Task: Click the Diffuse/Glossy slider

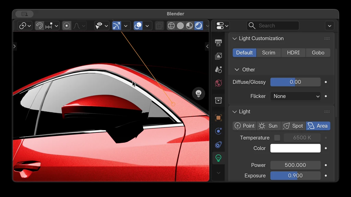Action: pos(295,82)
